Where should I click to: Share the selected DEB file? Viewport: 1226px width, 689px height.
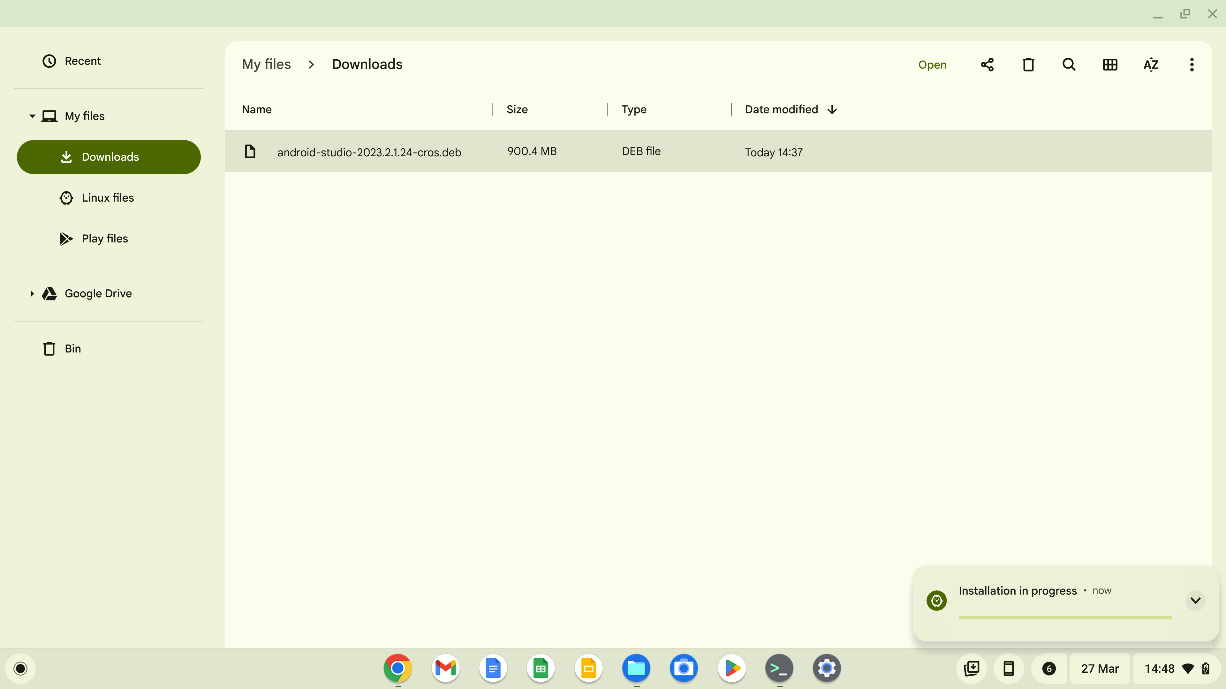987,65
